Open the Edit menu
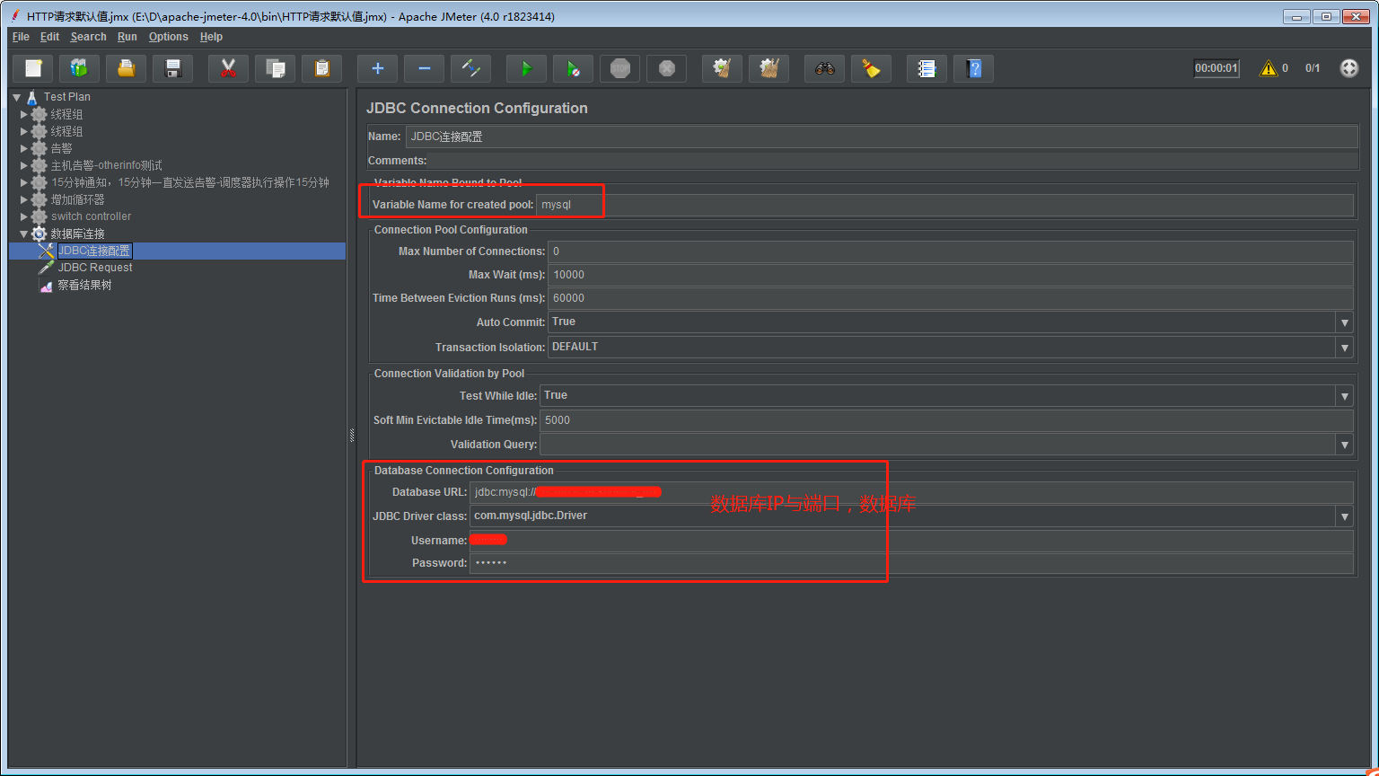Image resolution: width=1379 pixels, height=776 pixels. (49, 37)
